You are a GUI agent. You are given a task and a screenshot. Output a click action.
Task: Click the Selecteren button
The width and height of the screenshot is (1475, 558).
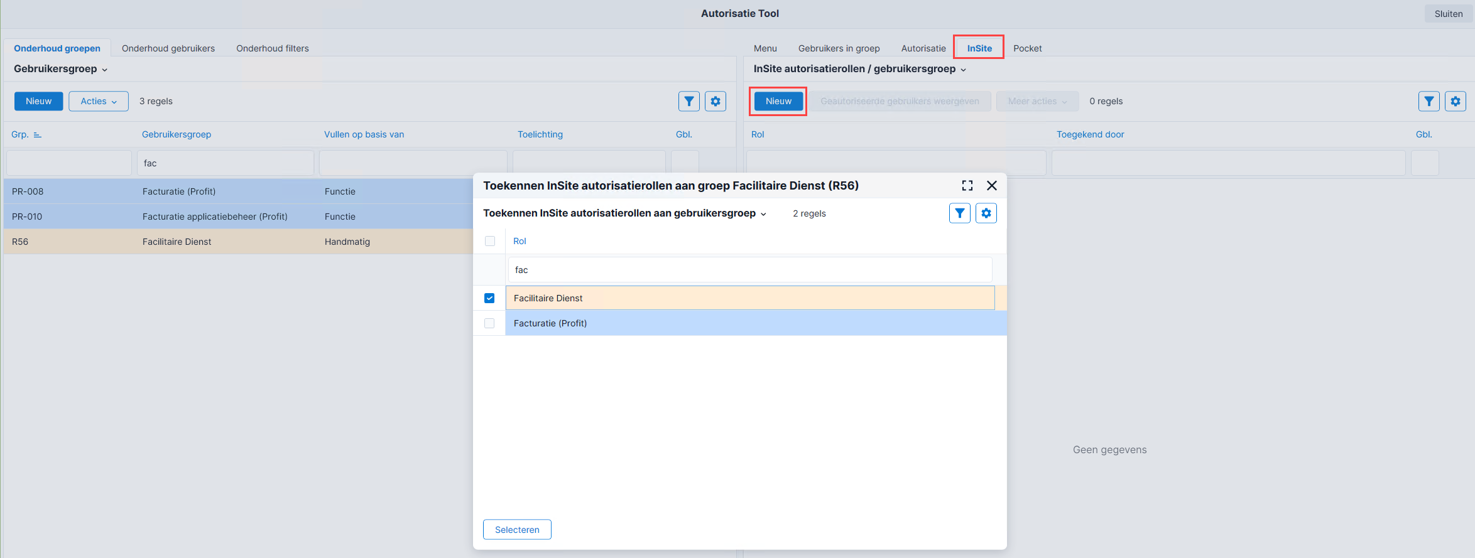pyautogui.click(x=517, y=530)
